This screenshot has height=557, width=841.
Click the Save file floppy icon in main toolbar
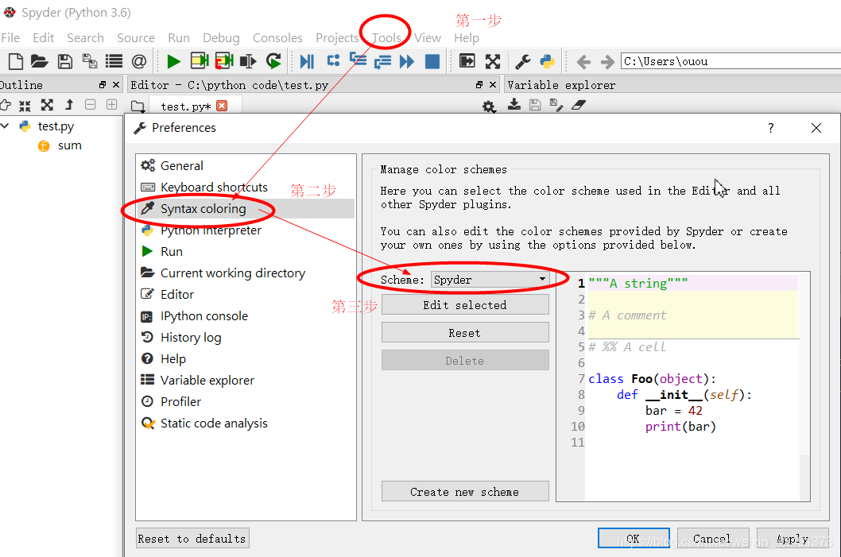pos(65,62)
